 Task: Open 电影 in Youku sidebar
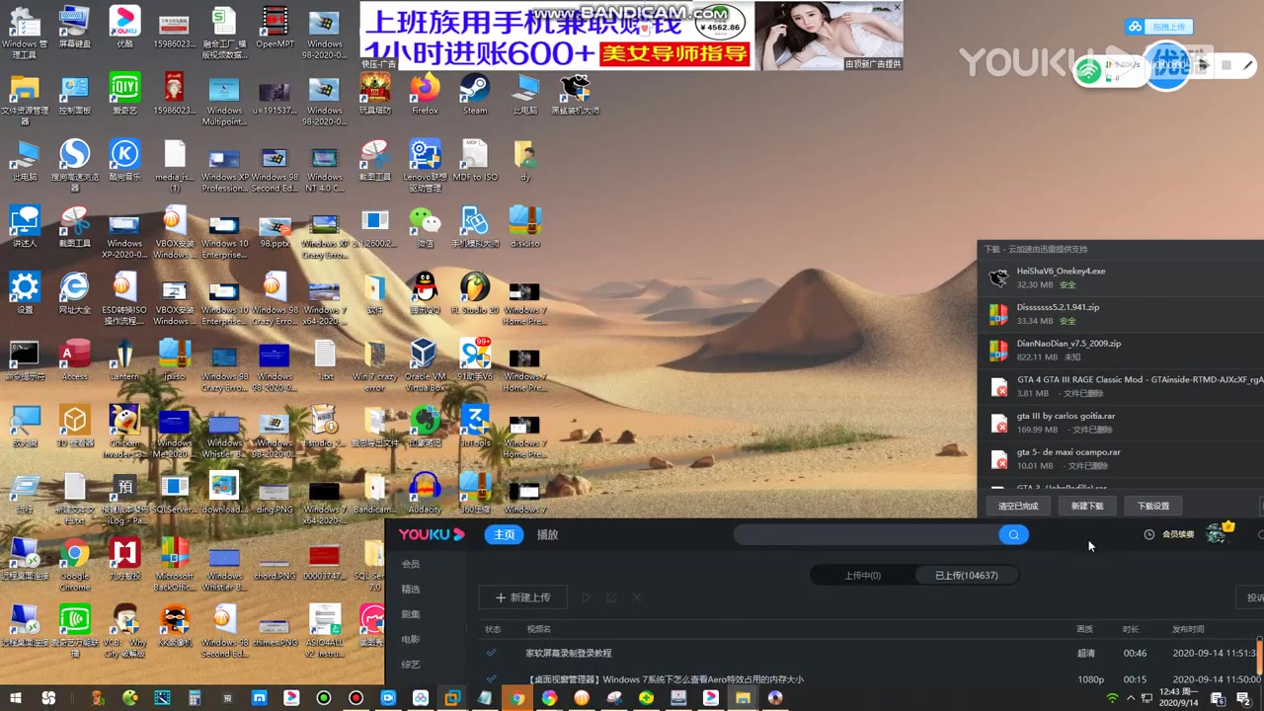(411, 639)
